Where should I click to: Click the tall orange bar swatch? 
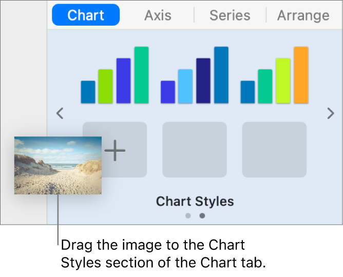(301, 75)
